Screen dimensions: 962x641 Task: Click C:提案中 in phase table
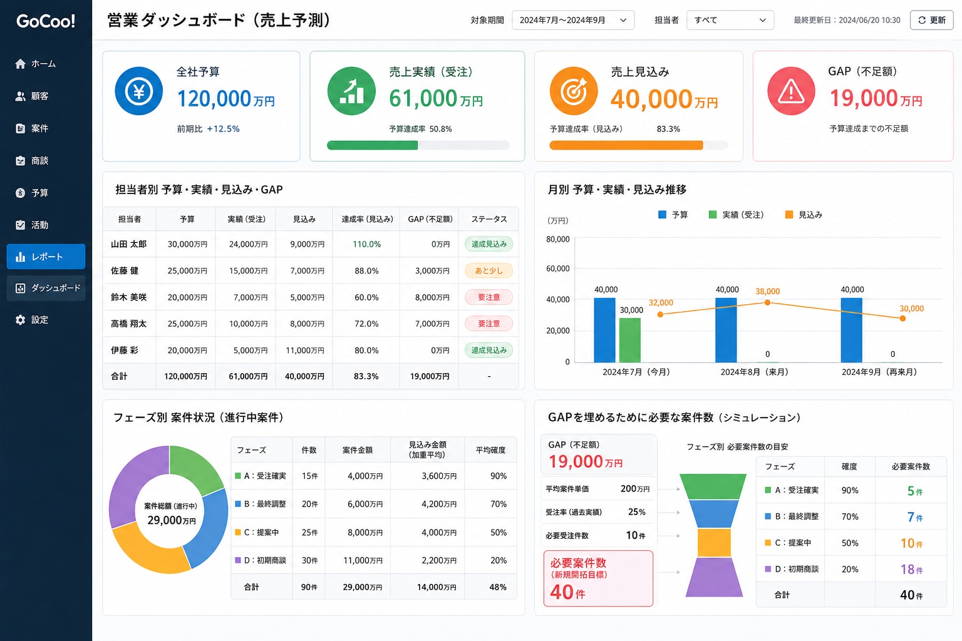coord(257,532)
